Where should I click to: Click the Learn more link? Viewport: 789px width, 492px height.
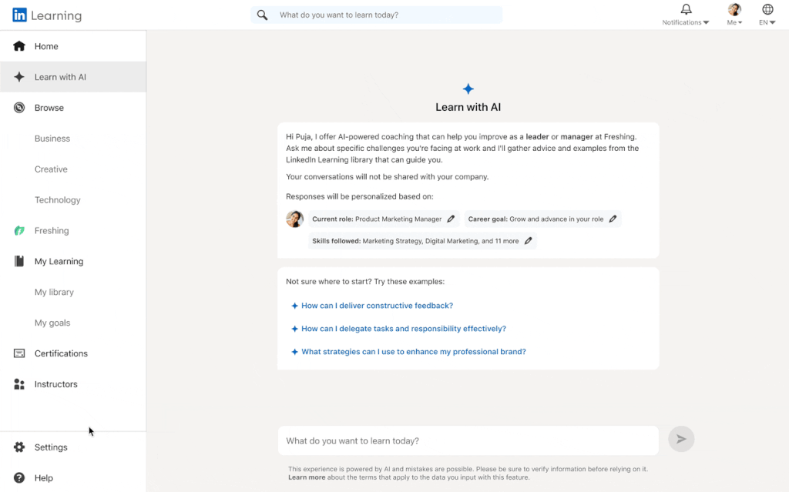point(307,477)
